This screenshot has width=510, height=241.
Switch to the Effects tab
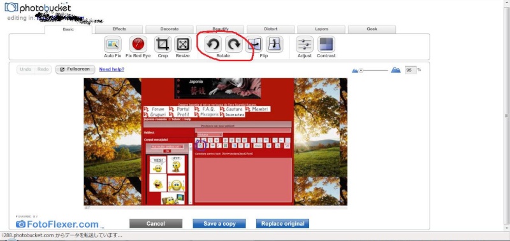click(x=119, y=29)
